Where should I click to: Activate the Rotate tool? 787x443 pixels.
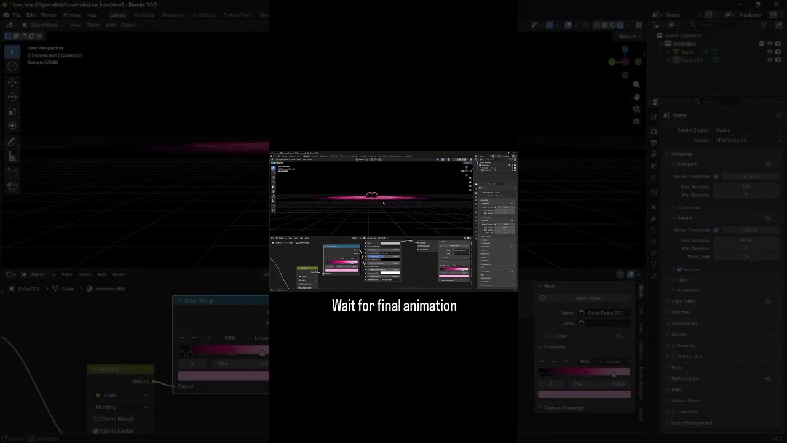[x=12, y=97]
